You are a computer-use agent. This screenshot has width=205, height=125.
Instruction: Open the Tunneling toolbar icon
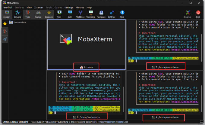click(x=91, y=14)
